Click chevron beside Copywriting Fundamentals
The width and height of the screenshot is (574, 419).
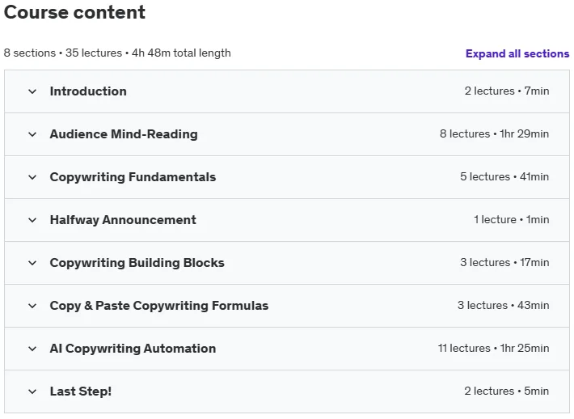tap(32, 177)
